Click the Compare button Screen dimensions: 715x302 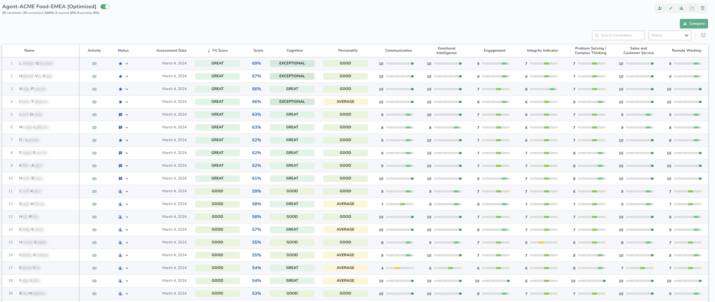point(694,24)
